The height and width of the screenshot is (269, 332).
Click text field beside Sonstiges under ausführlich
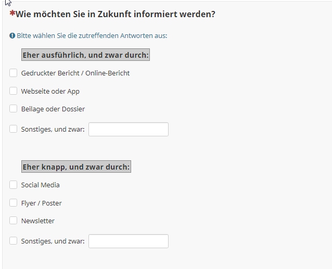(x=129, y=129)
